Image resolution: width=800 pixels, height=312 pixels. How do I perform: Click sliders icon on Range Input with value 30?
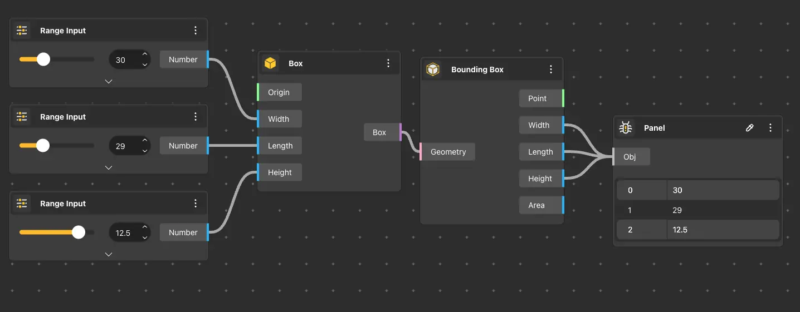tap(22, 31)
